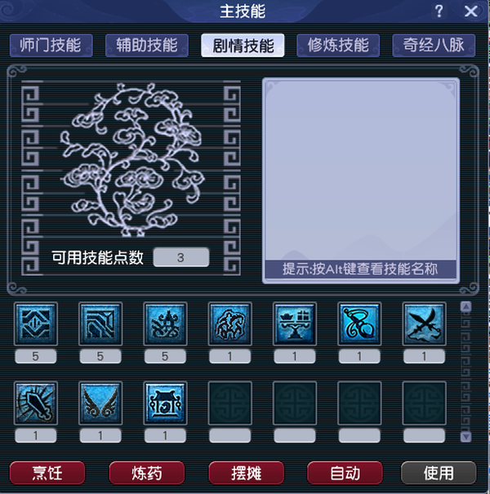This screenshot has height=494, width=490.
Task: Switch to the 修炼技能 tab
Action: pos(338,46)
